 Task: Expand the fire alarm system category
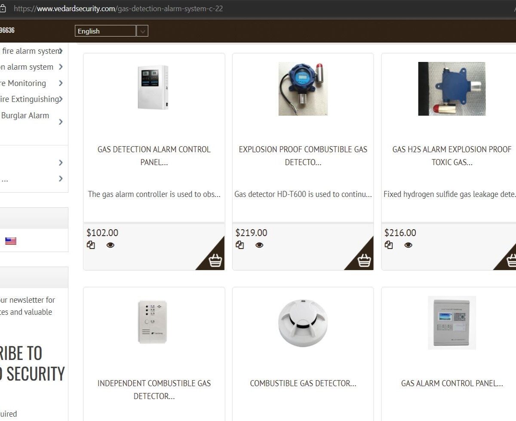coord(61,51)
